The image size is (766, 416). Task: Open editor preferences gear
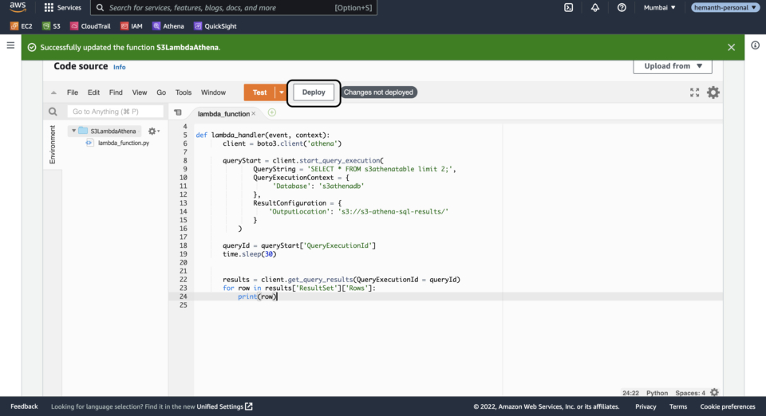[713, 92]
